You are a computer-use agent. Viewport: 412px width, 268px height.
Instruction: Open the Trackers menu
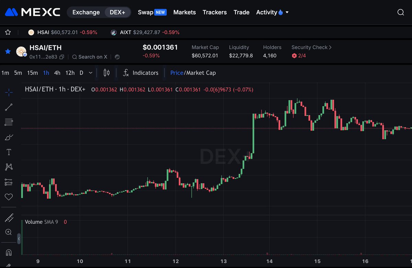click(215, 12)
